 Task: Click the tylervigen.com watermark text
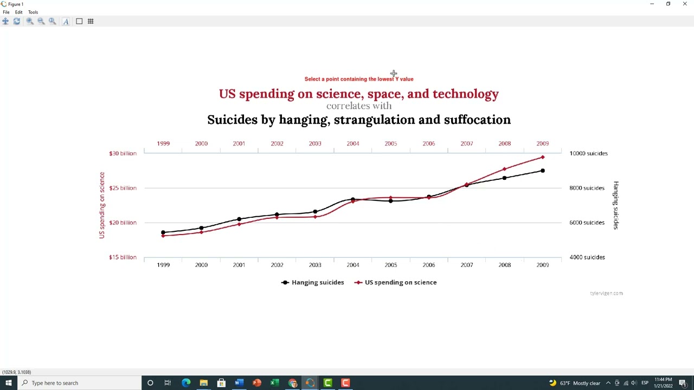pos(607,293)
